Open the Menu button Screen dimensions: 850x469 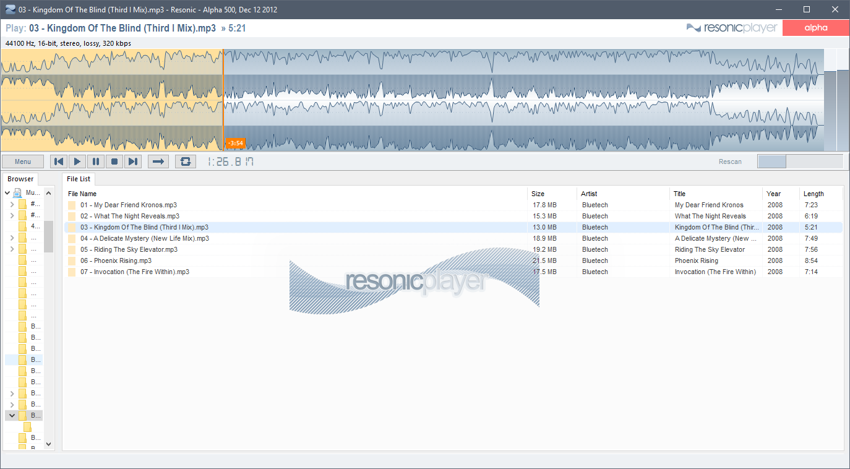point(23,161)
